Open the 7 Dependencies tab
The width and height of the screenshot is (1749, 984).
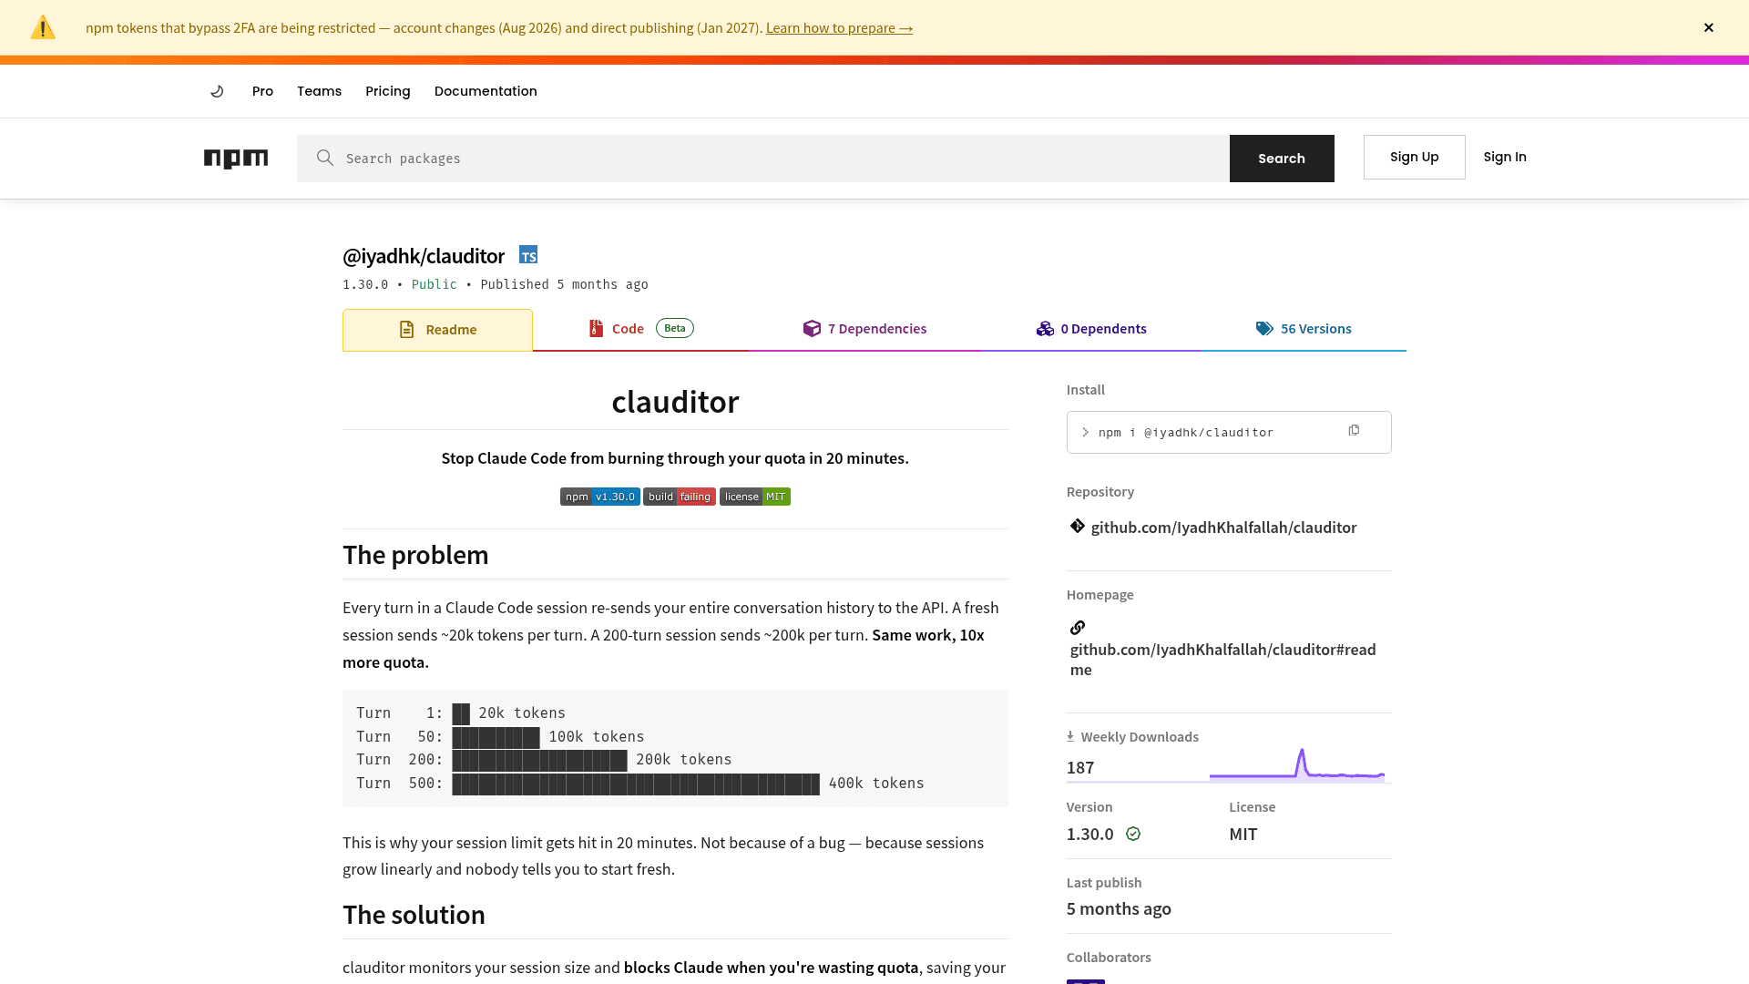(864, 329)
